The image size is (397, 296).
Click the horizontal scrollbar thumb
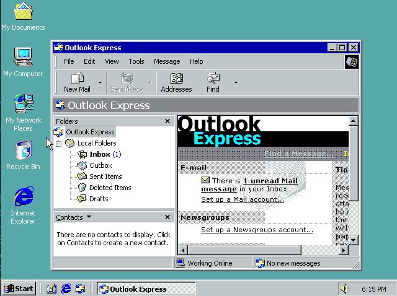tap(244, 251)
